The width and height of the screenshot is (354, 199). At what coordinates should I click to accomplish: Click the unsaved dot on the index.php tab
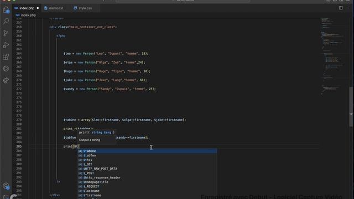38,8
